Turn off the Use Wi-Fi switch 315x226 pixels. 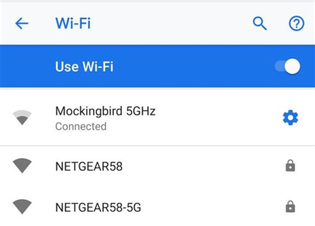pos(287,66)
